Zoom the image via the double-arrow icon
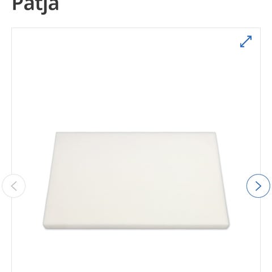The image size is (272, 272). (246, 41)
